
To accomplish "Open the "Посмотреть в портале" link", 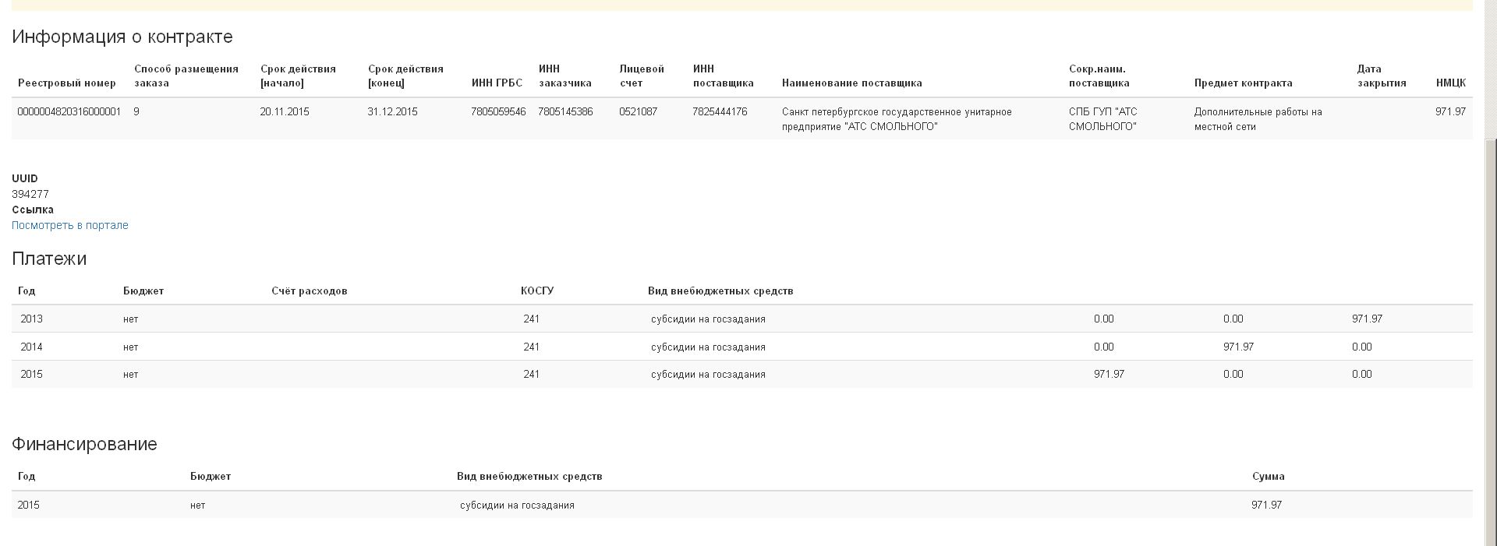I will click(x=70, y=225).
